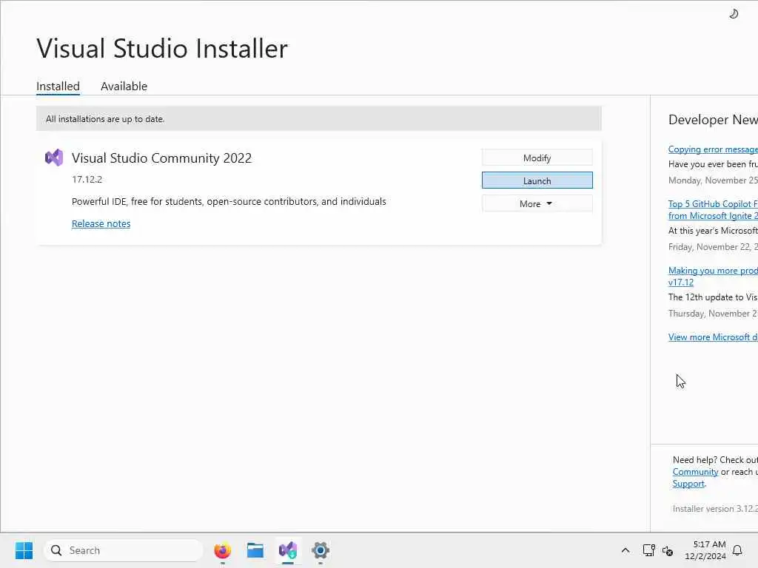Click the network status tray icon
Screen dimensions: 758x568
[648, 550]
